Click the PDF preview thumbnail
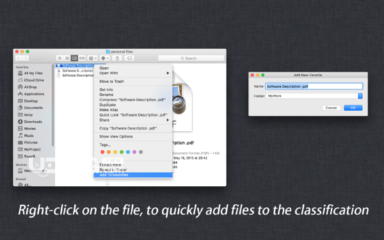384x240 pixels. coord(182,102)
